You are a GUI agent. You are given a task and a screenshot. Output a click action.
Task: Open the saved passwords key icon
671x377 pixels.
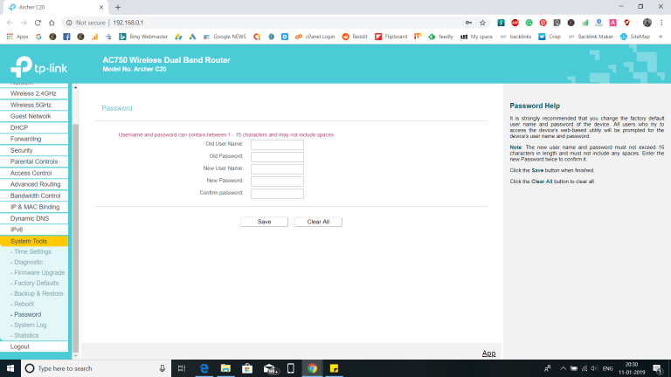[x=468, y=22]
